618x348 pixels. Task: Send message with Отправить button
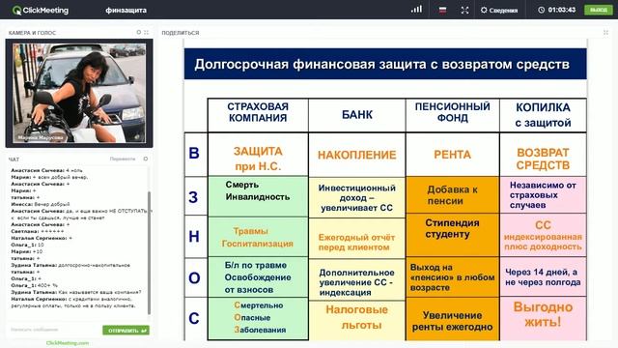(x=126, y=331)
